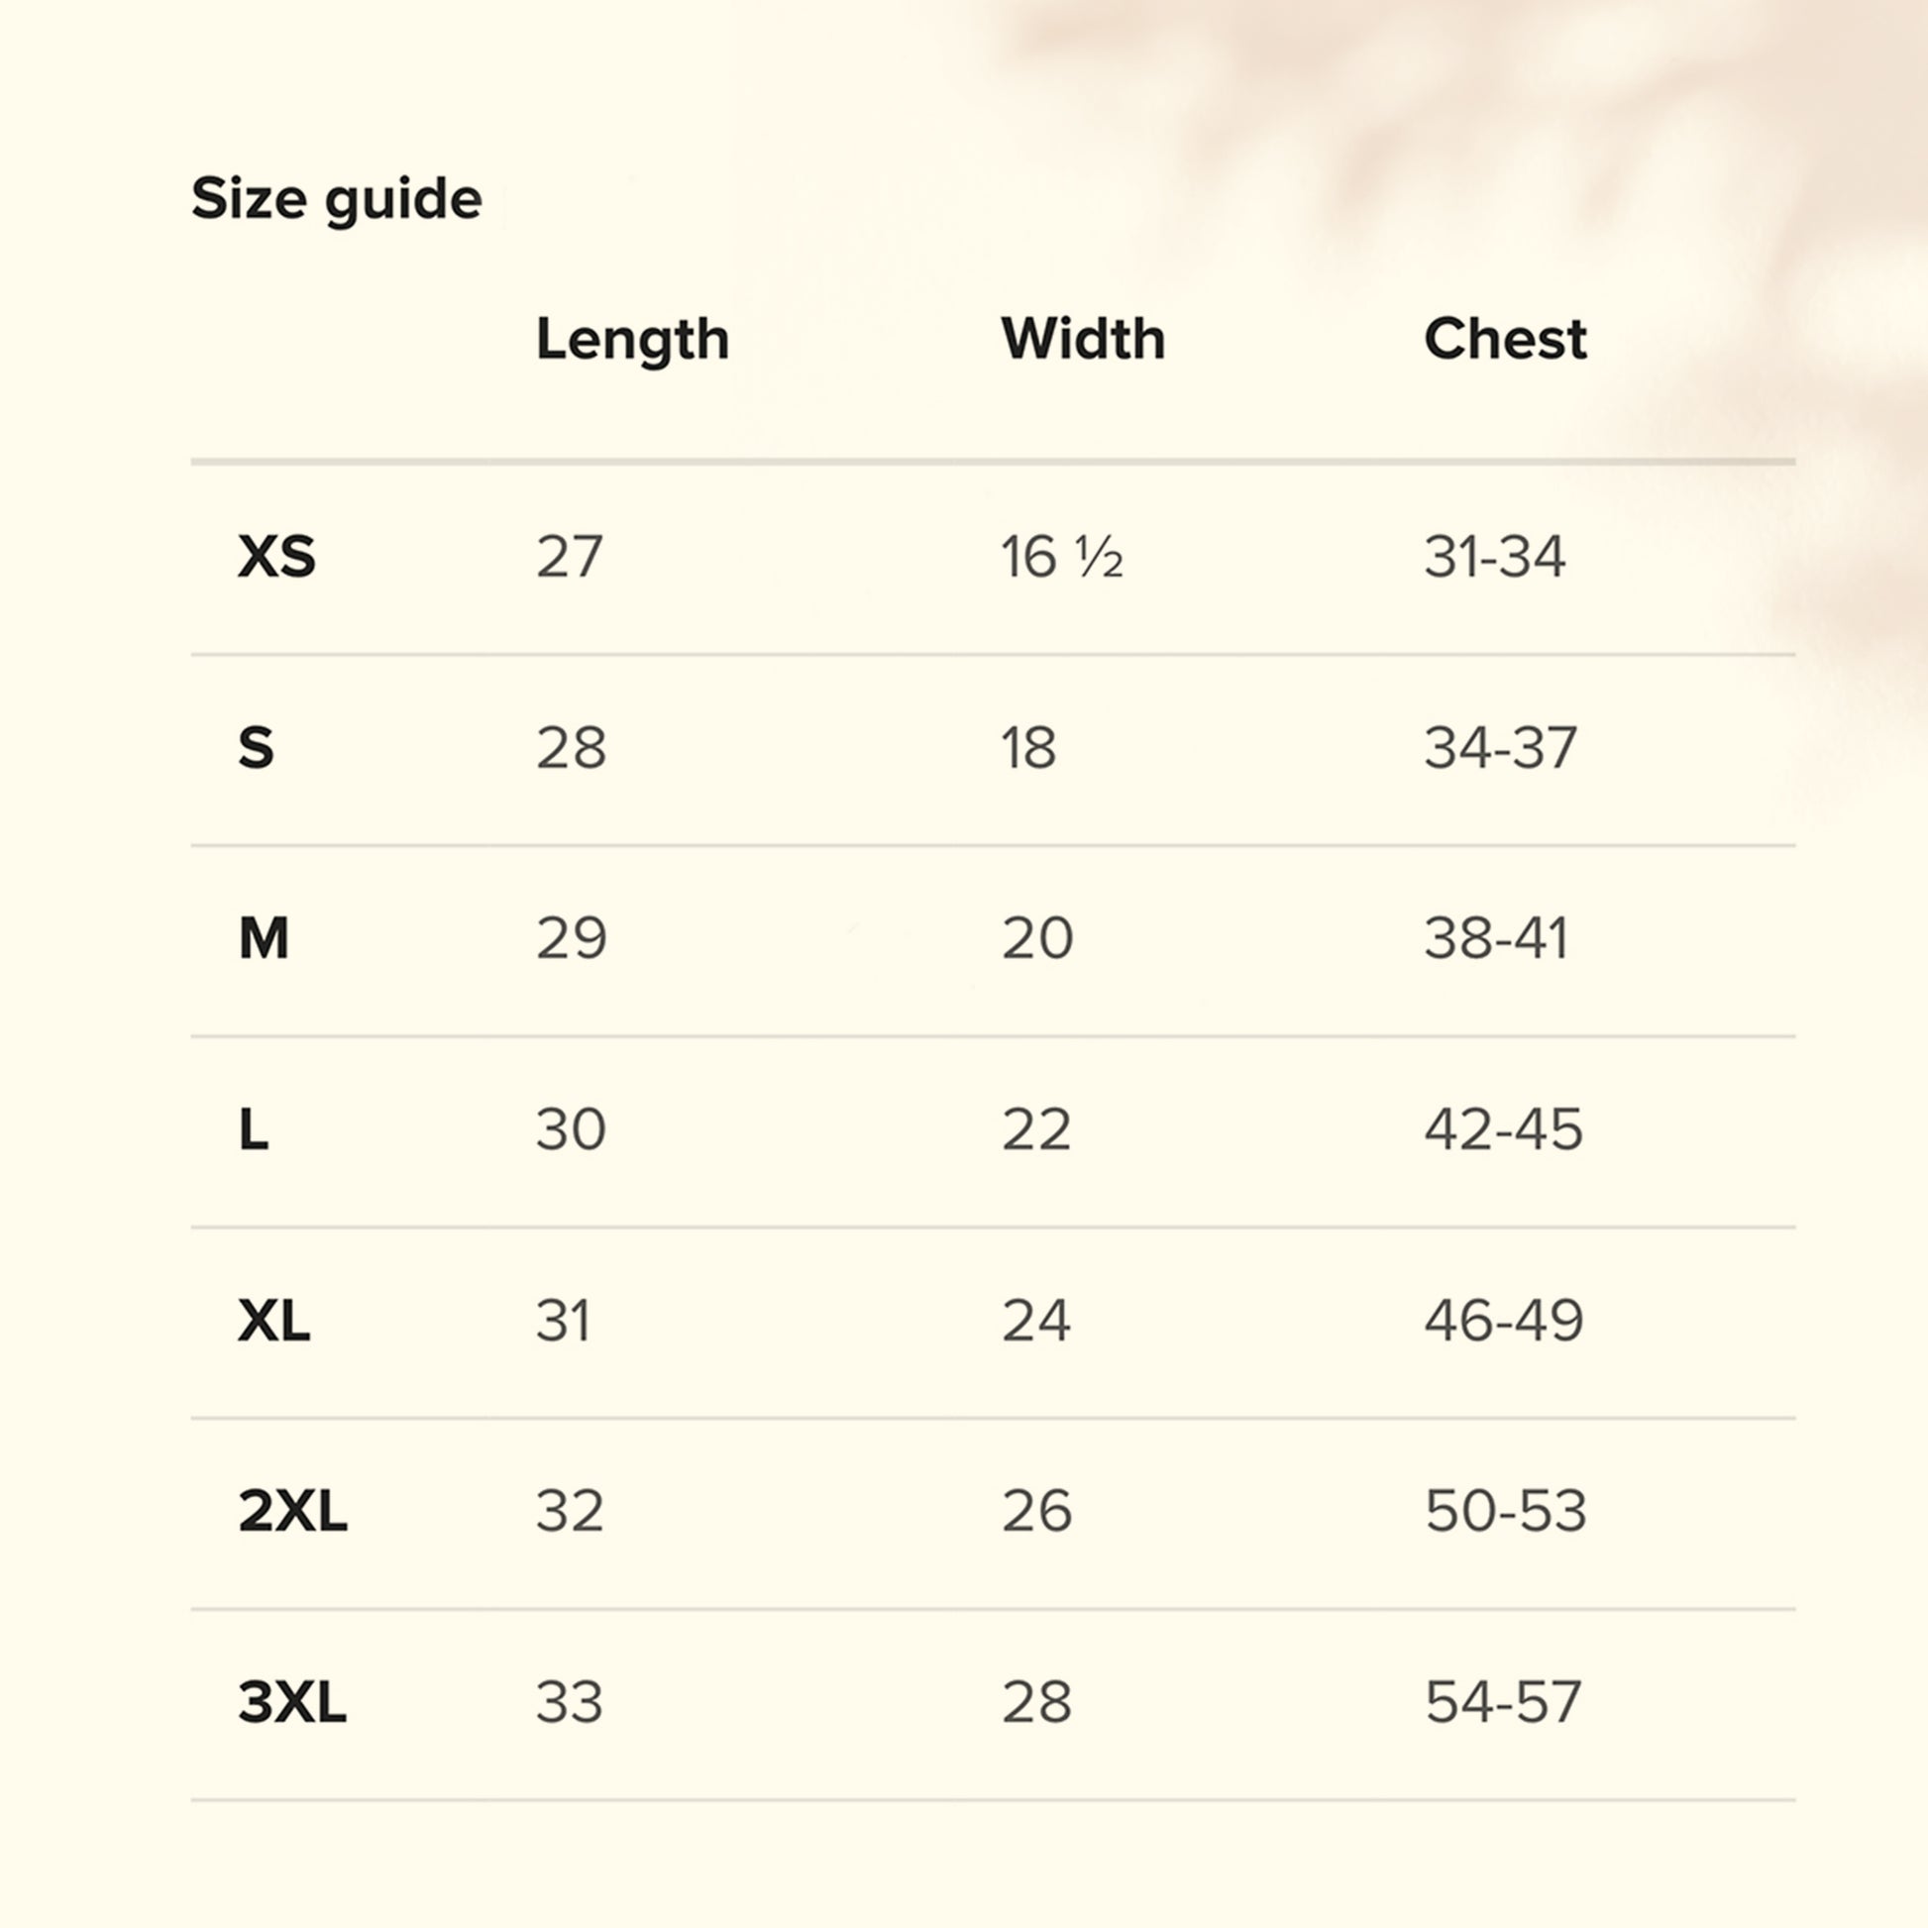
Task: Click the 2XL width value 26
Action: pos(1037,1511)
